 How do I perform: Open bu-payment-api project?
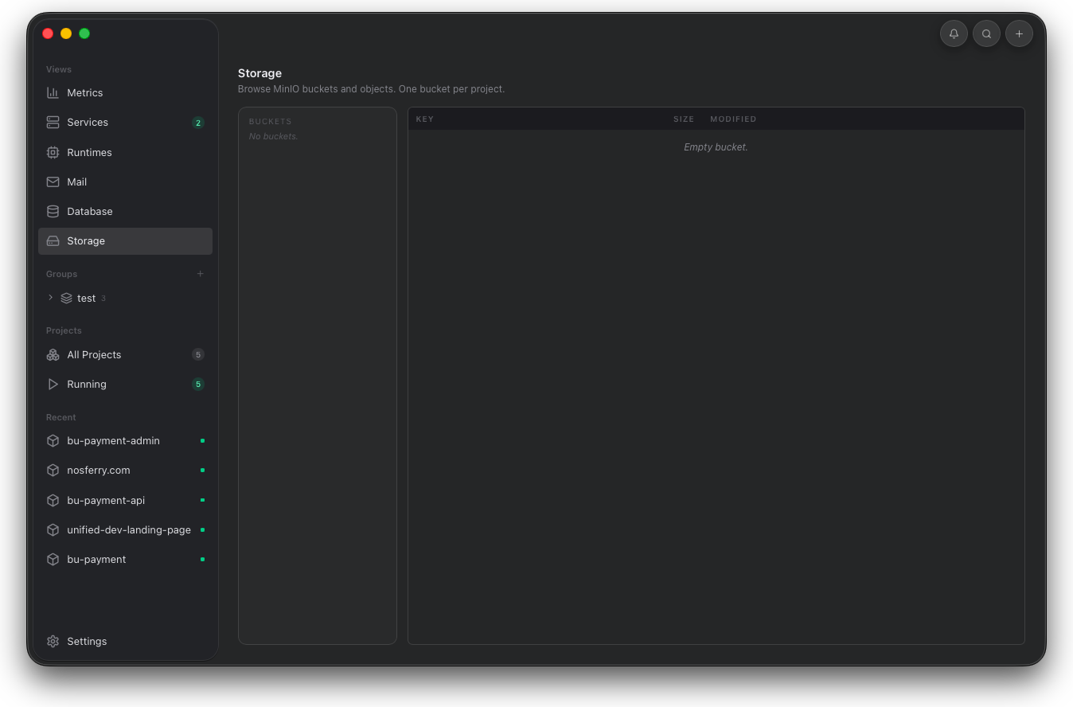click(125, 500)
